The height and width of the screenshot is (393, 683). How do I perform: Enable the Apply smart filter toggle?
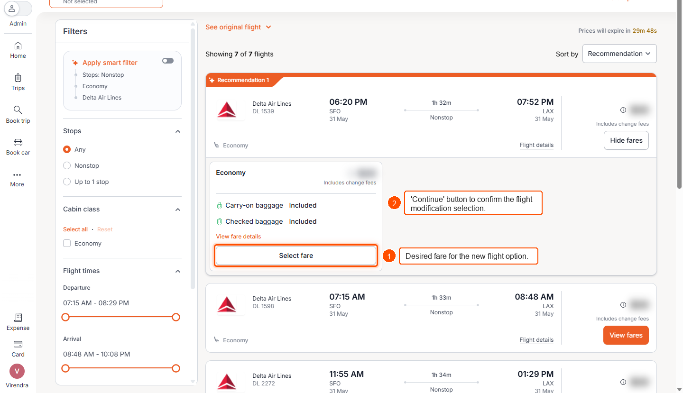tap(168, 61)
